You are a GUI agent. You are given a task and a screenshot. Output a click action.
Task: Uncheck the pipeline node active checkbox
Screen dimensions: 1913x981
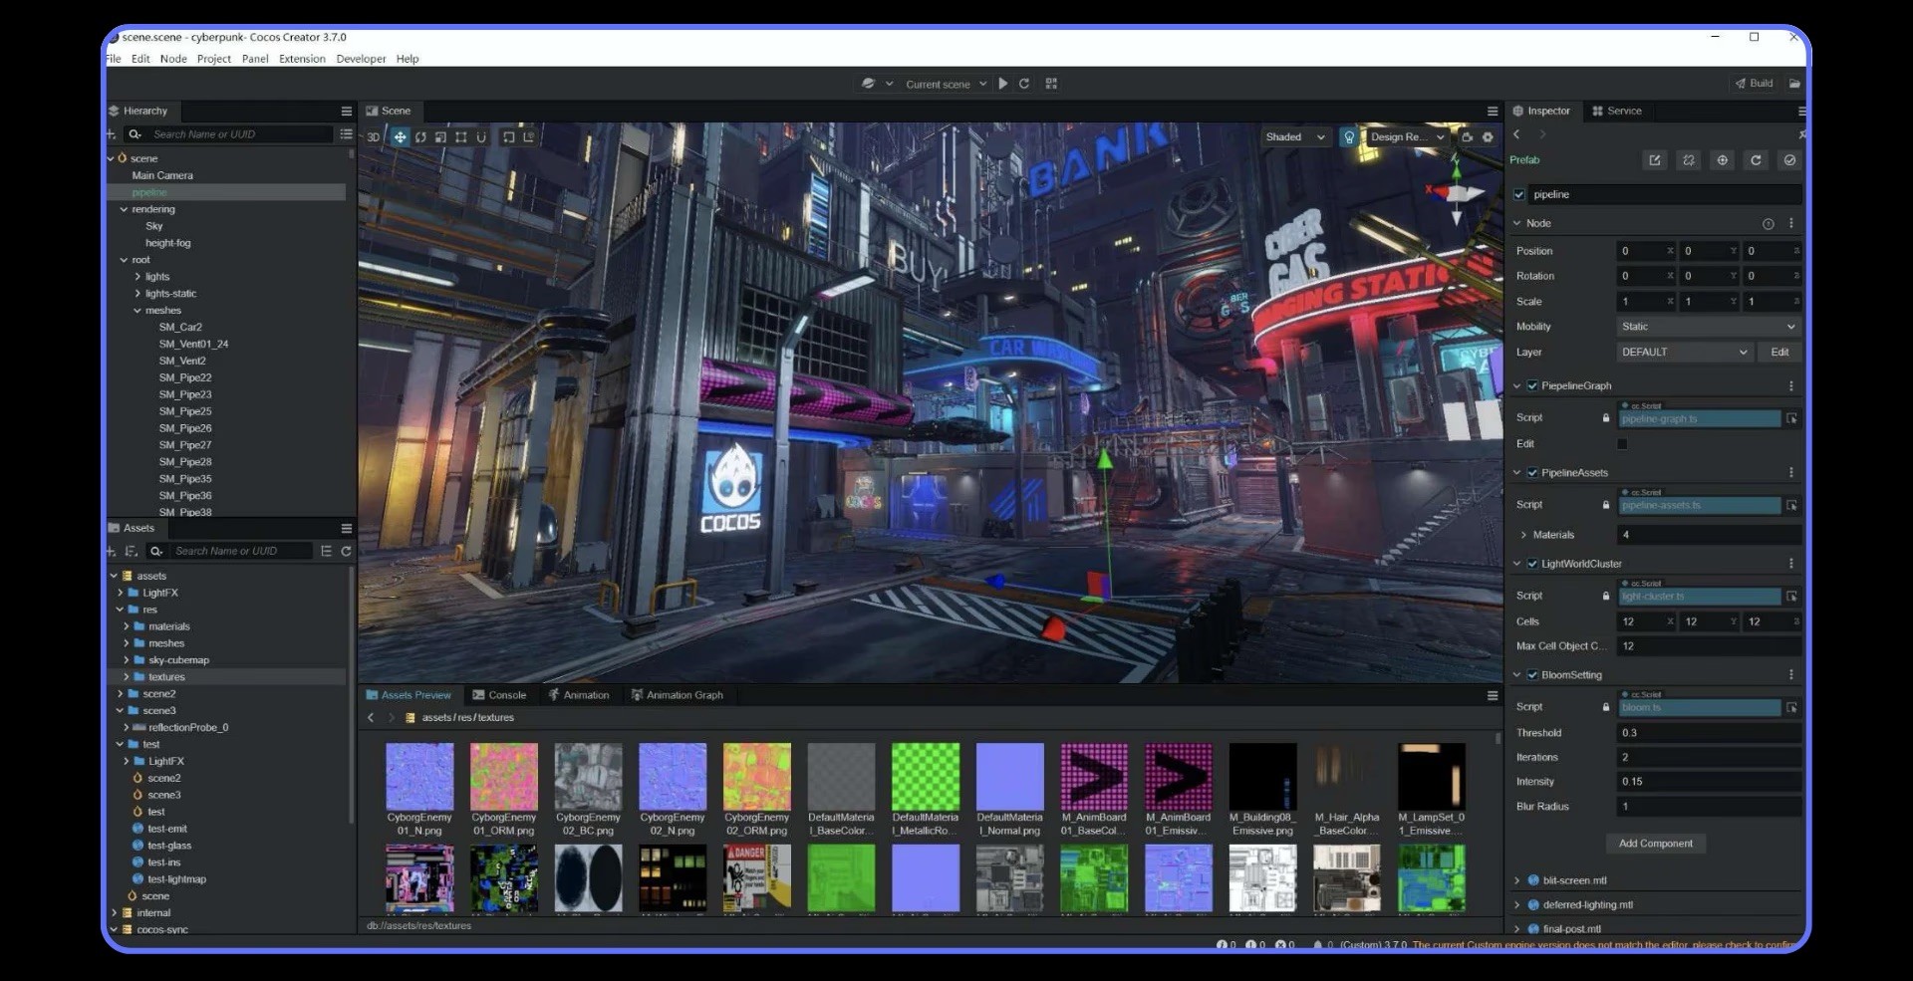click(x=1518, y=194)
